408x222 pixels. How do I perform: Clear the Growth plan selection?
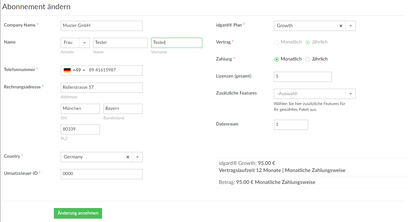[x=341, y=26]
